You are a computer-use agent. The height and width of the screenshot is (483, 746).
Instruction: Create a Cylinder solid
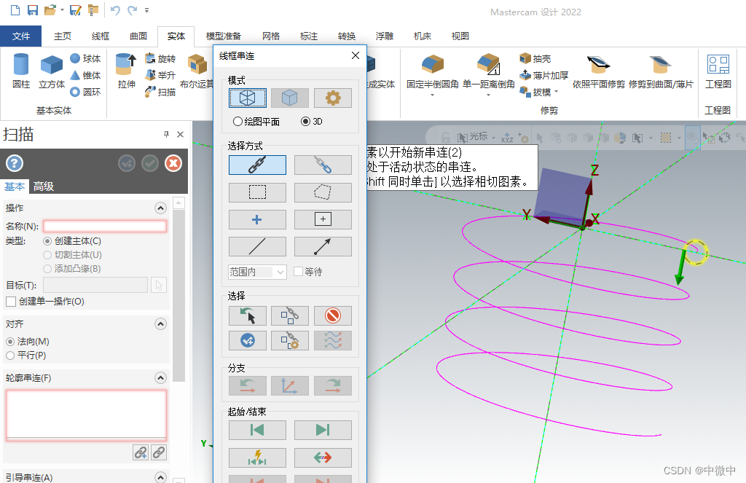point(21,71)
